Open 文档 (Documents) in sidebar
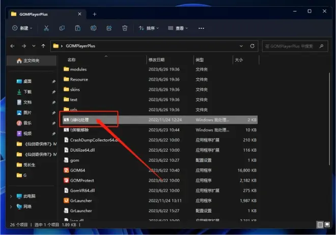This screenshot has width=336, height=235. pos(27,103)
